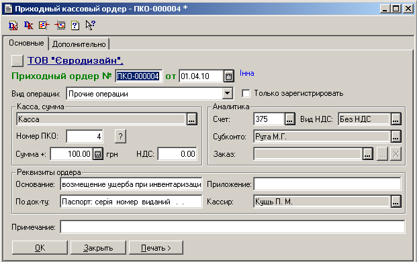Click the По док-ту passport field
The image size is (417, 262).
coord(131,202)
